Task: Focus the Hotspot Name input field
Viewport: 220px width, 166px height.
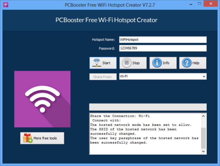Action: (x=163, y=40)
